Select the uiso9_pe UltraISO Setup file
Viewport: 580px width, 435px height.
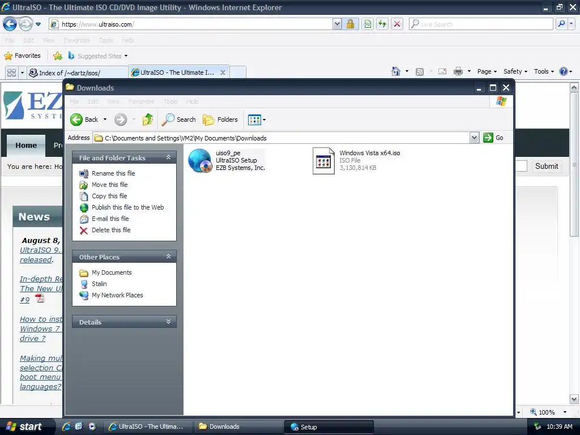tap(227, 160)
